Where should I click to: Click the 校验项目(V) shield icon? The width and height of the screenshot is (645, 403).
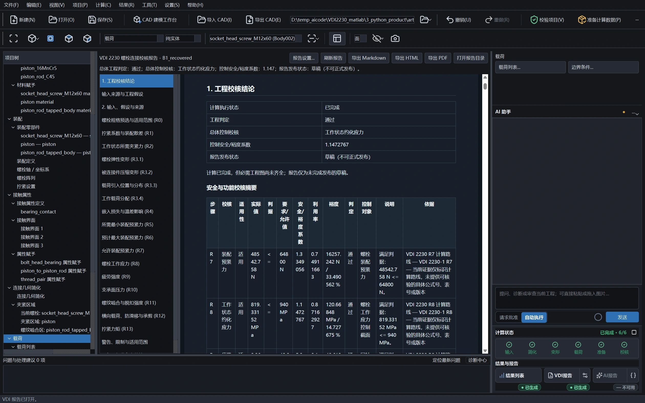pos(534,20)
